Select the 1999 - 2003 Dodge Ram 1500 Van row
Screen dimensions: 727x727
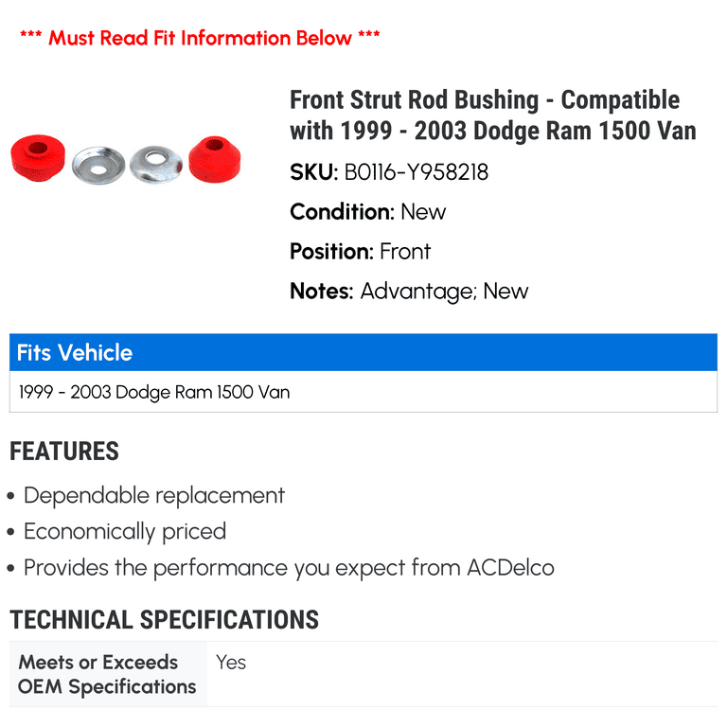[x=363, y=392]
